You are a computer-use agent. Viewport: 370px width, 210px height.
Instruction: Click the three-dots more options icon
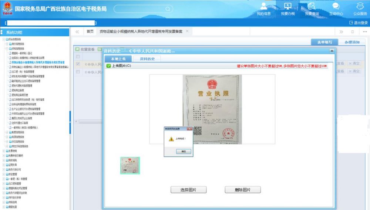tap(365, 32)
